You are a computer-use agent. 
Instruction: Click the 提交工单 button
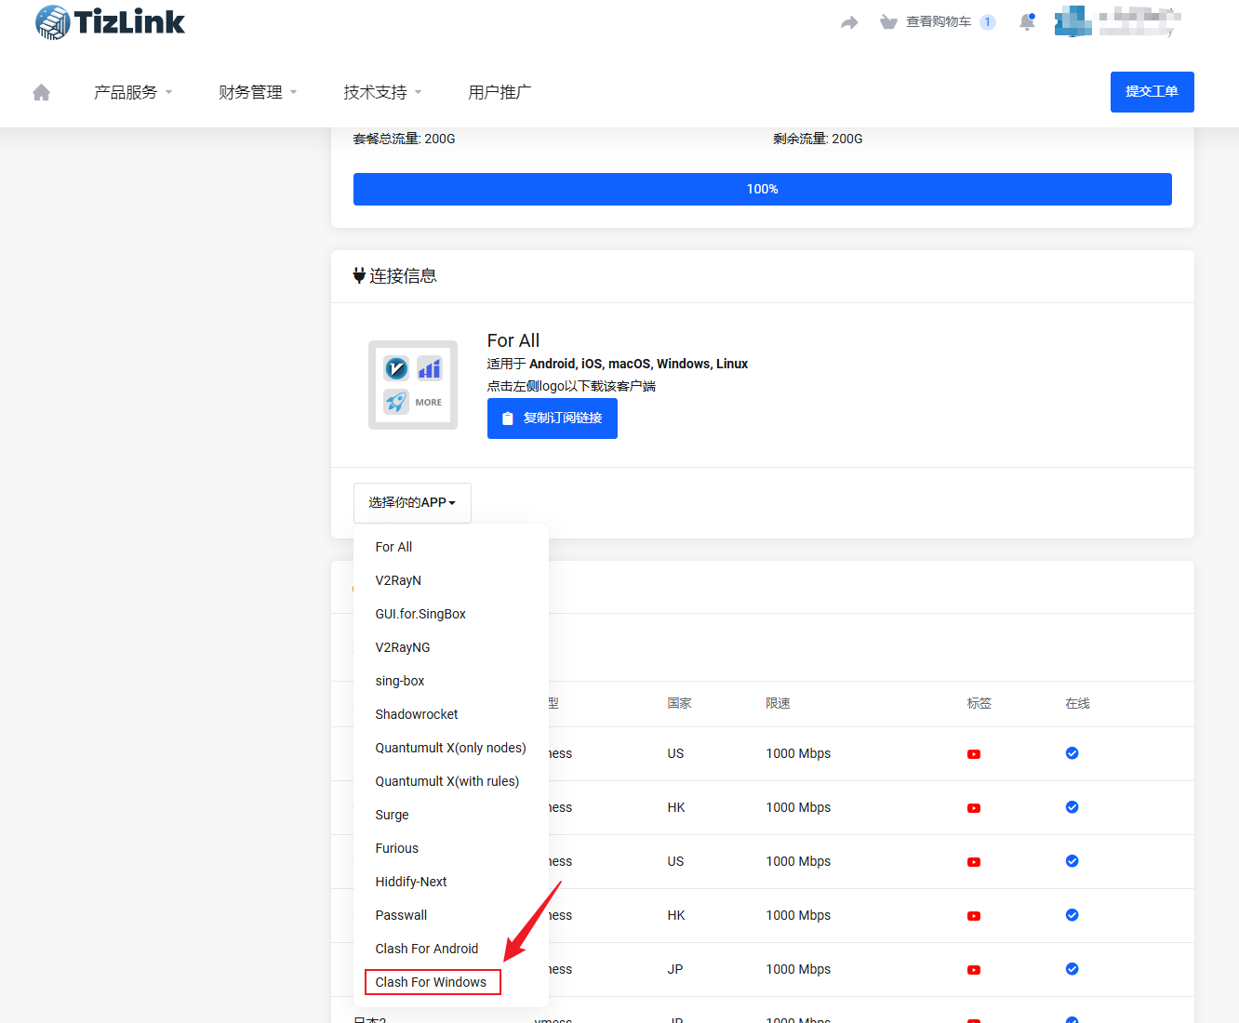tap(1152, 92)
